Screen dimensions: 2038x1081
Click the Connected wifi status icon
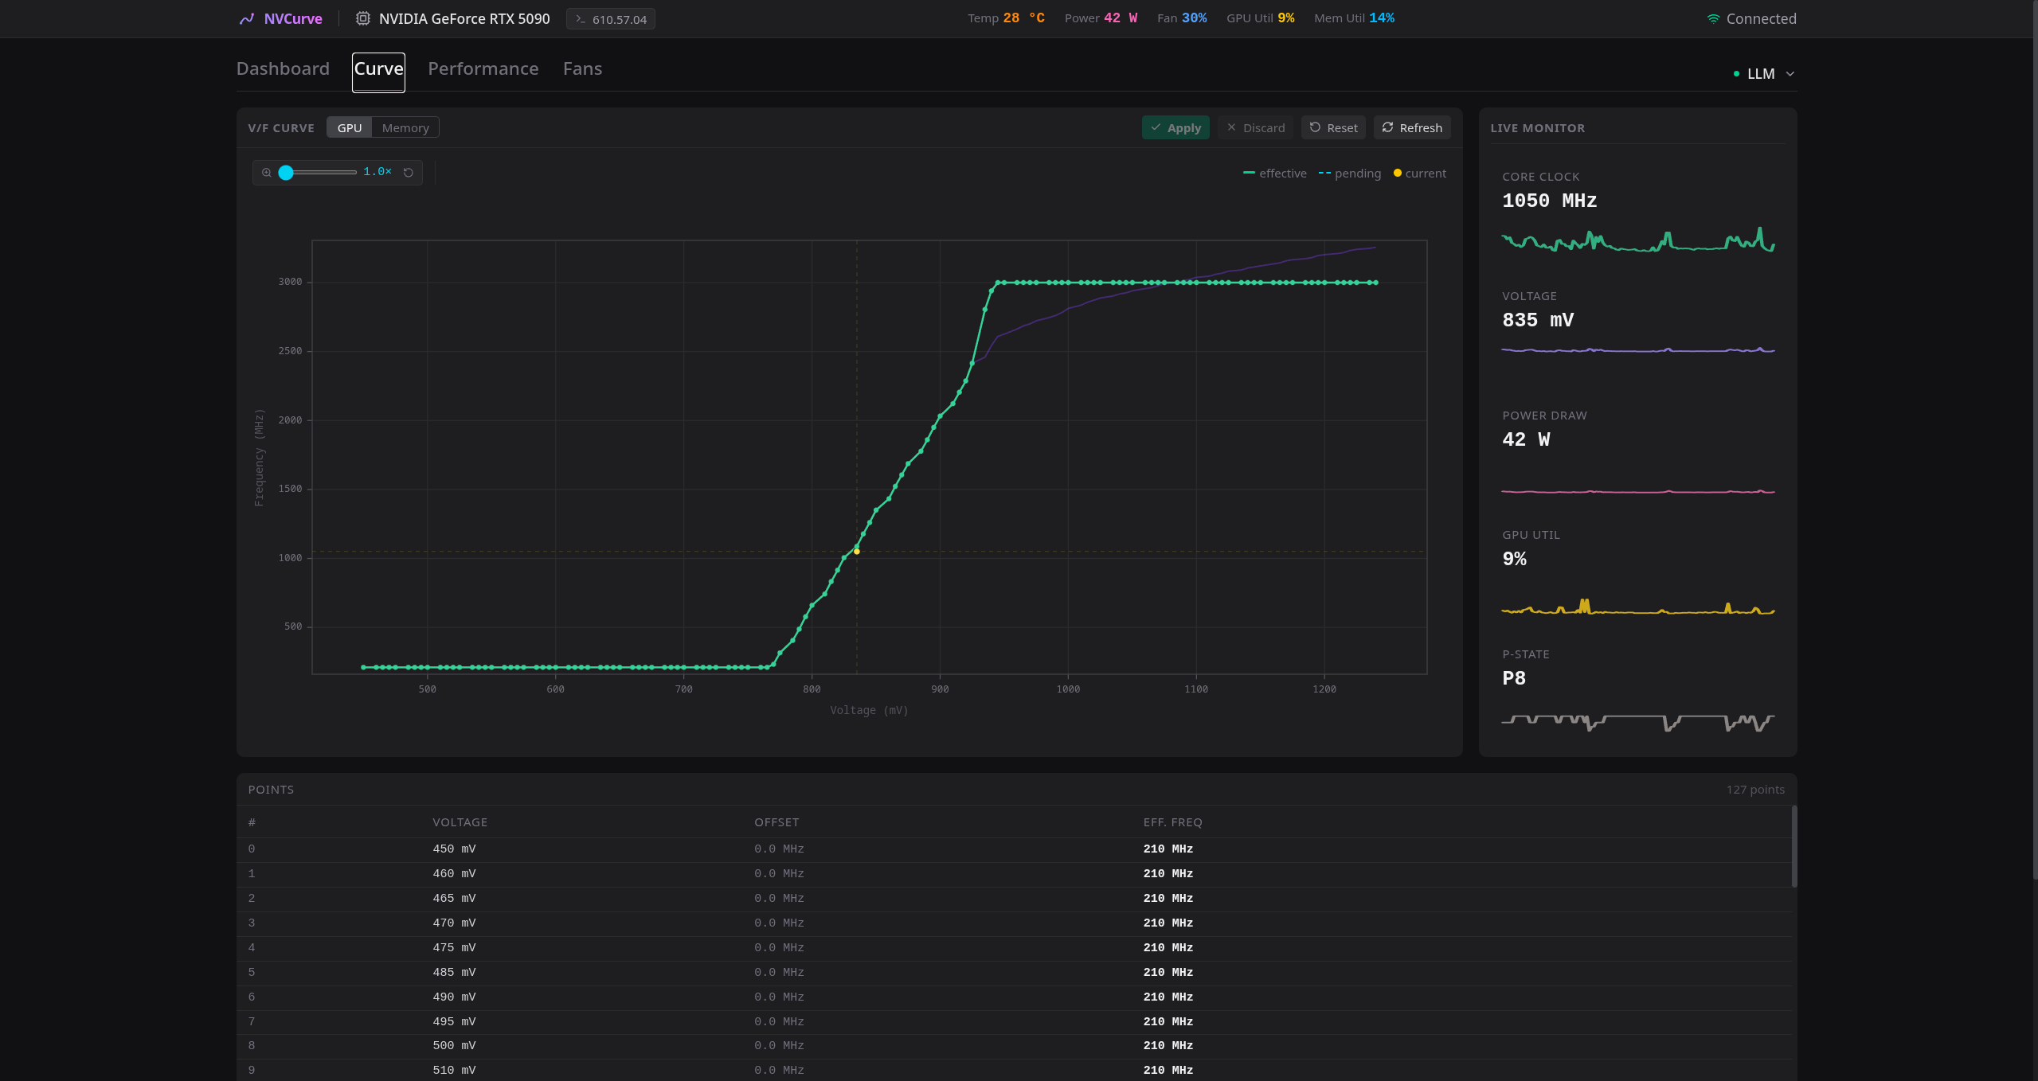[1713, 19]
